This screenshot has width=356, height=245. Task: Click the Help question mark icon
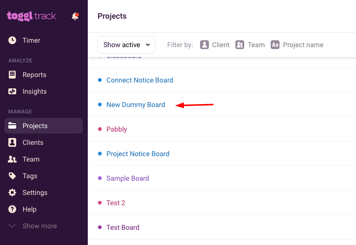click(12, 209)
